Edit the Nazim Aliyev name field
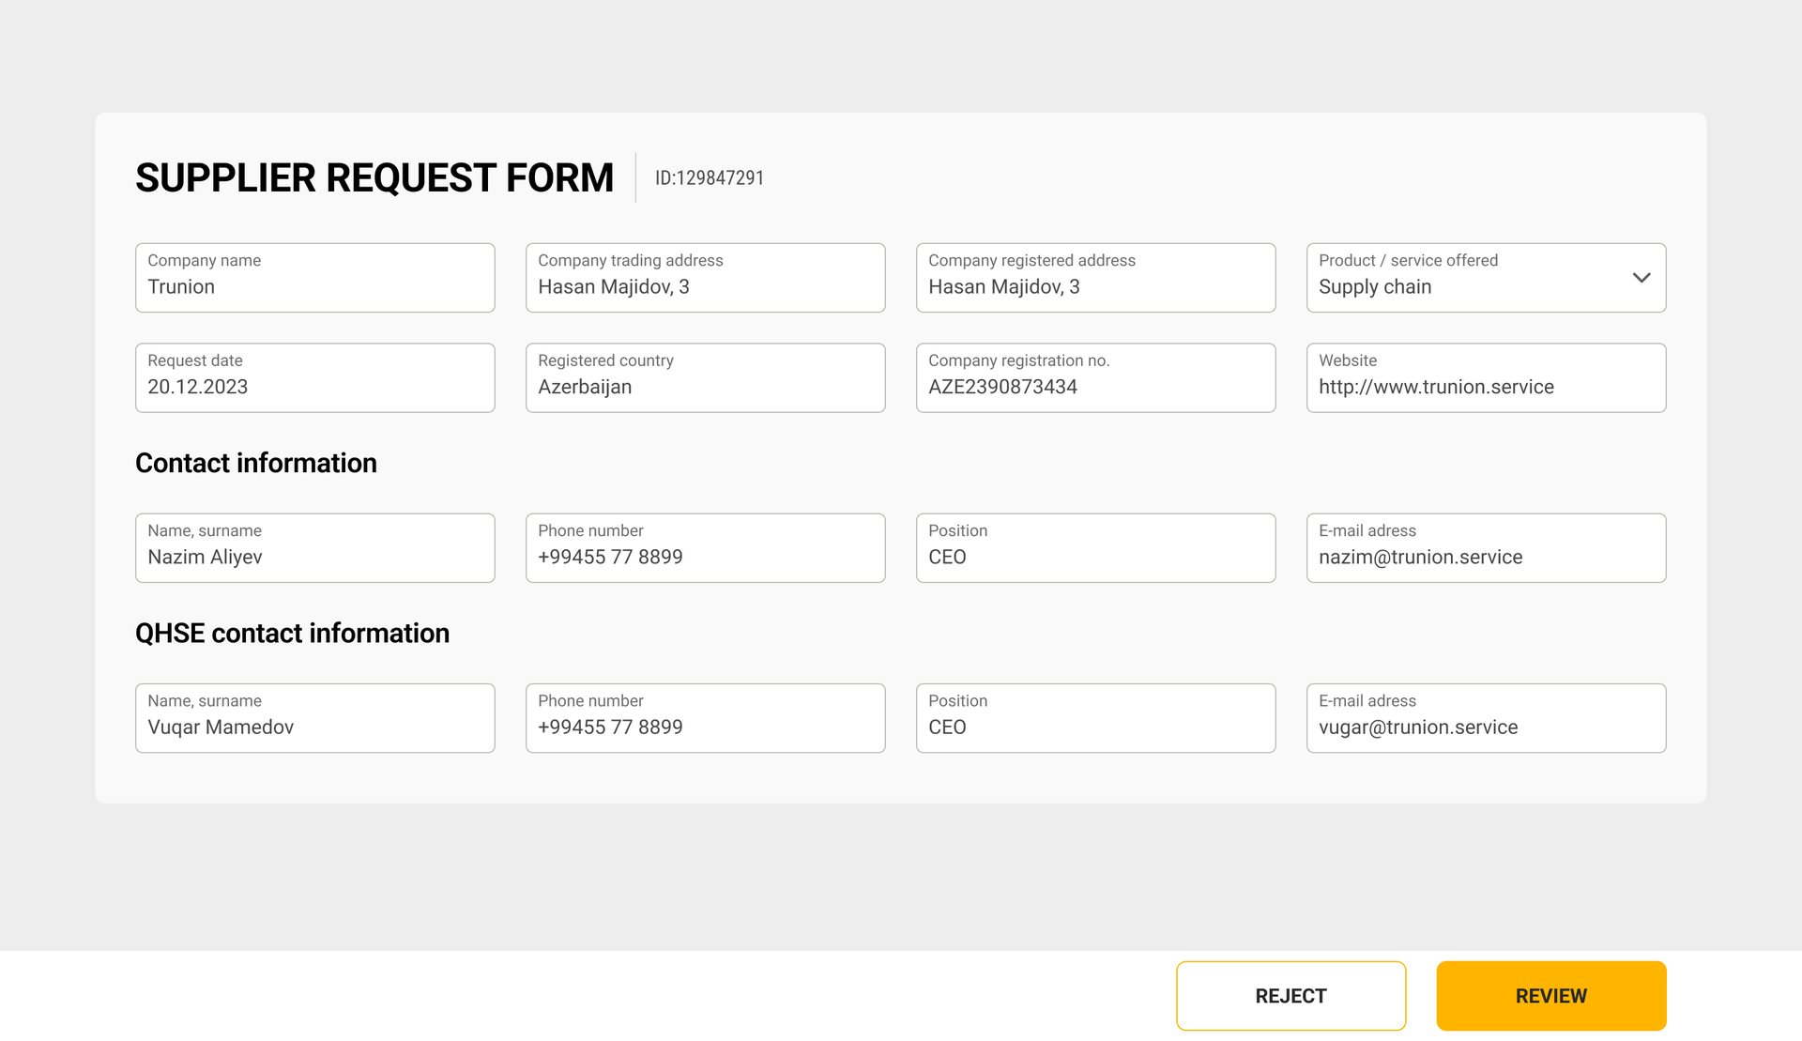The image size is (1802, 1041). [x=314, y=548]
